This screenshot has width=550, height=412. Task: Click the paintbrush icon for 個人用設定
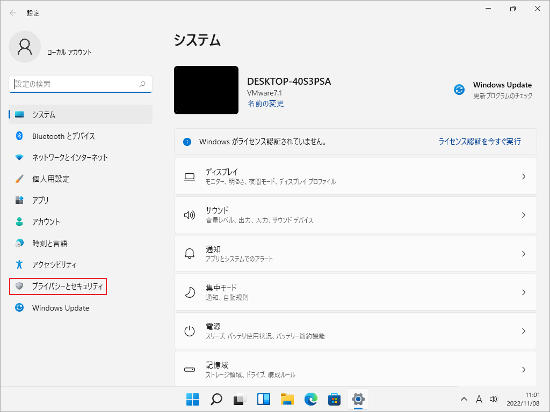(x=19, y=179)
